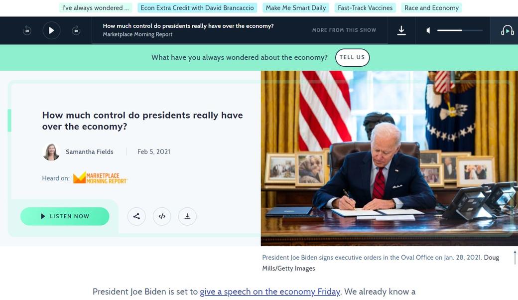Mute the audio player speaker

tap(428, 30)
